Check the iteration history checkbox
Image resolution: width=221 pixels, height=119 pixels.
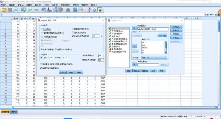[73, 33]
